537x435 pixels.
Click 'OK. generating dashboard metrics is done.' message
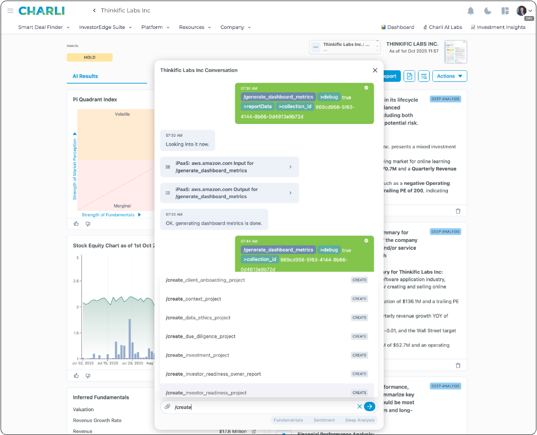point(214,219)
